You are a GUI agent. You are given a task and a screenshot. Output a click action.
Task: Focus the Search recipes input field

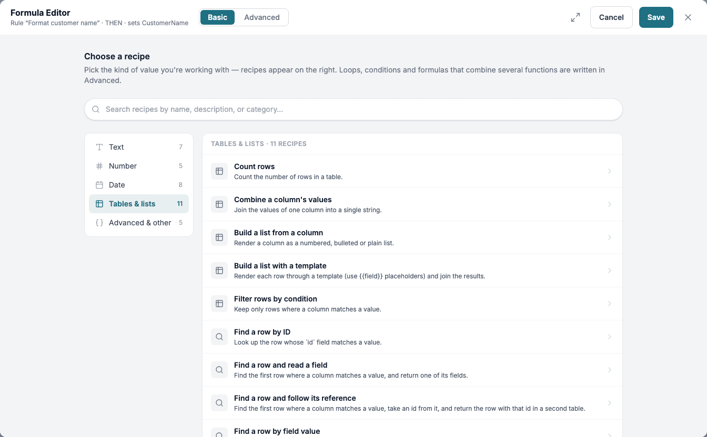pos(353,109)
